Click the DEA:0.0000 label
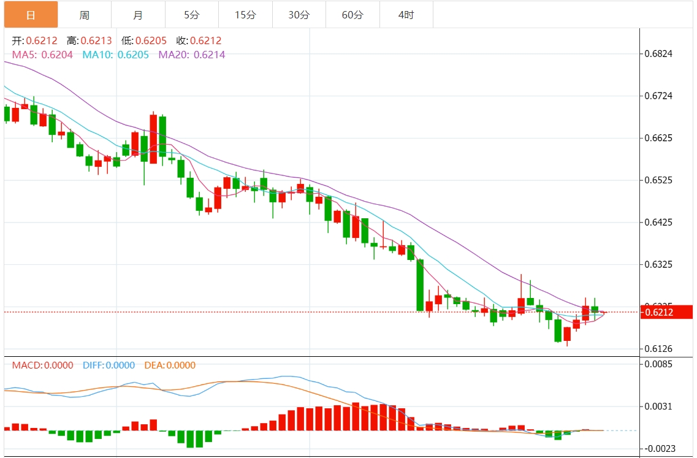The height and width of the screenshot is (458, 697). [x=170, y=365]
